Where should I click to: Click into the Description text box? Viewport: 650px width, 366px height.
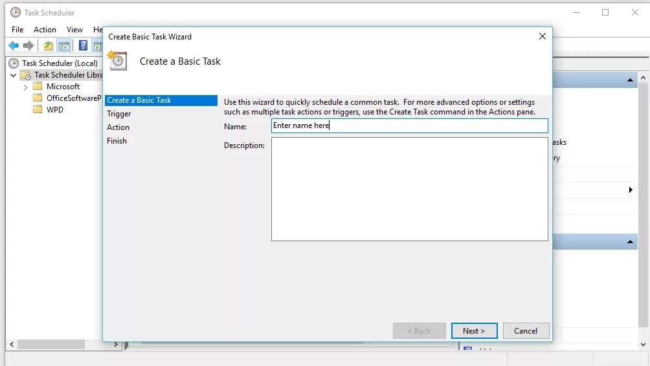[x=410, y=189]
